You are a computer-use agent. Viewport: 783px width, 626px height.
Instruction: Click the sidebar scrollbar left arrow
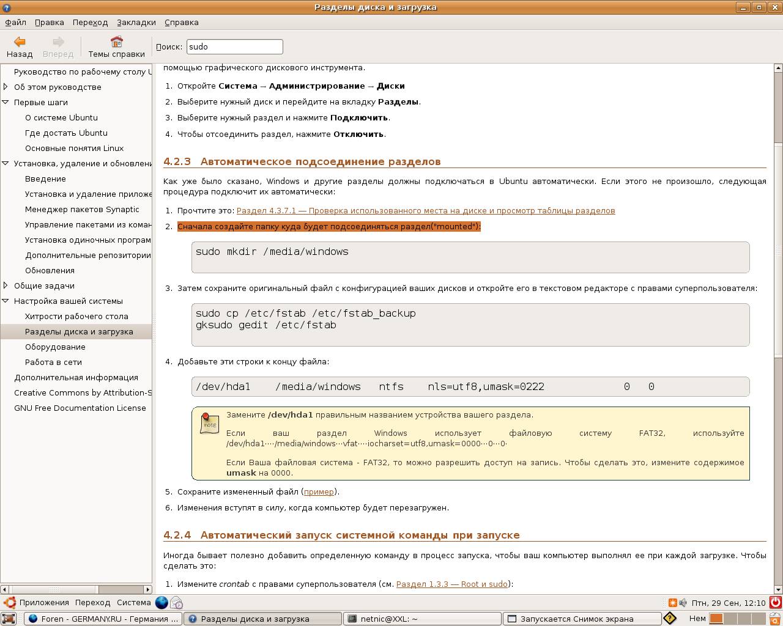(4, 589)
